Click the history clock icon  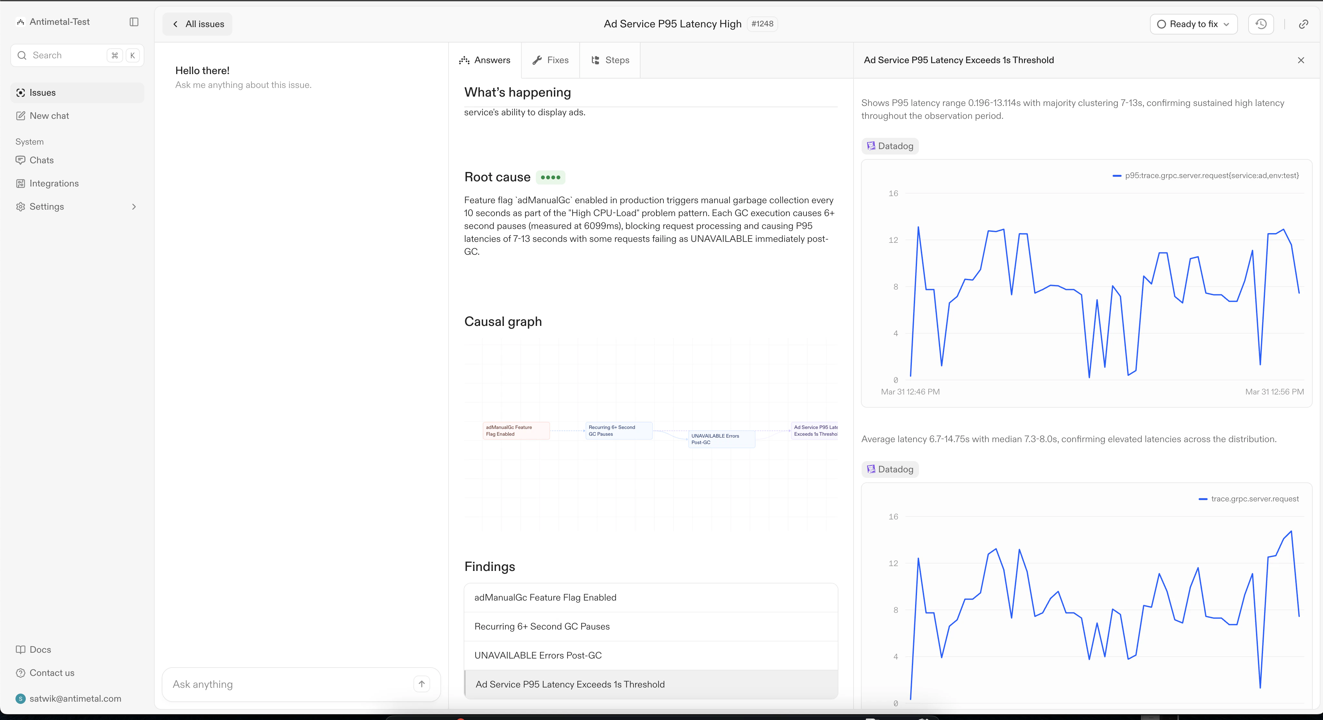click(1261, 24)
